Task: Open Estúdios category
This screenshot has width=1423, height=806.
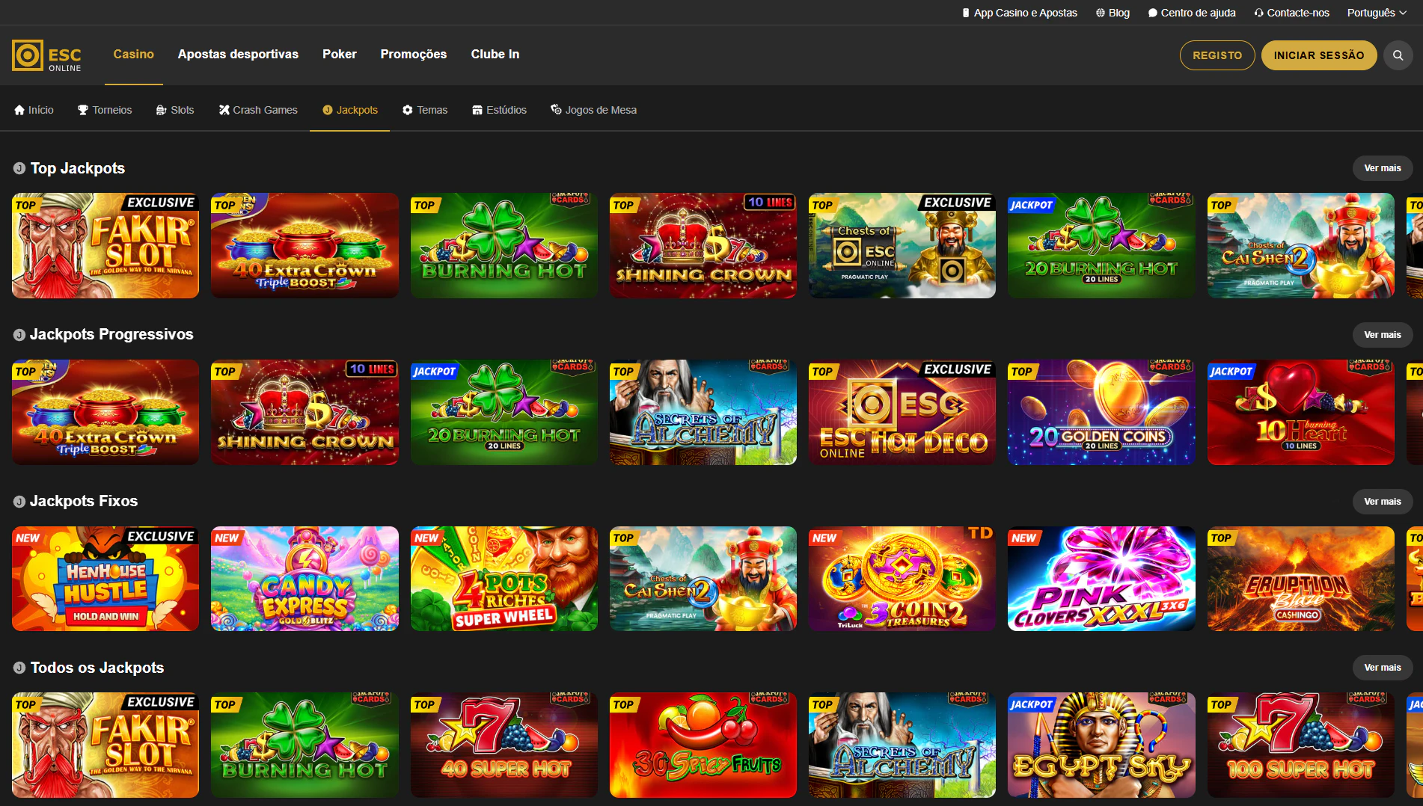Action: coord(499,110)
